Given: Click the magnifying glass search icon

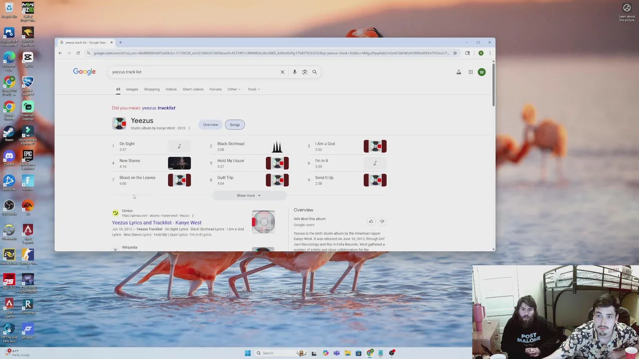Looking at the screenshot, I should pos(315,72).
